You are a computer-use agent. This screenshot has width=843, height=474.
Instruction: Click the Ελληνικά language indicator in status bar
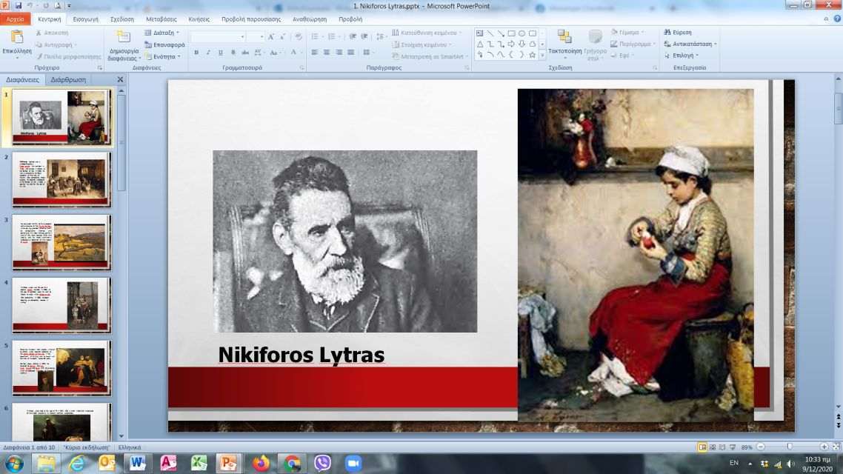click(x=130, y=447)
